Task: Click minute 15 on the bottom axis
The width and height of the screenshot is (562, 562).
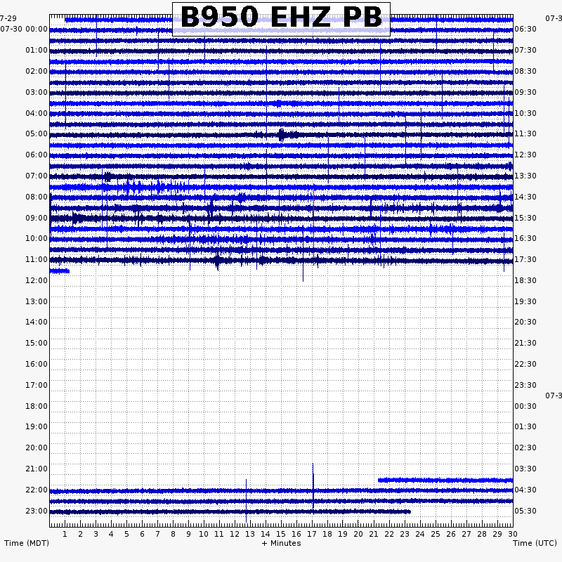Action: pos(280,534)
